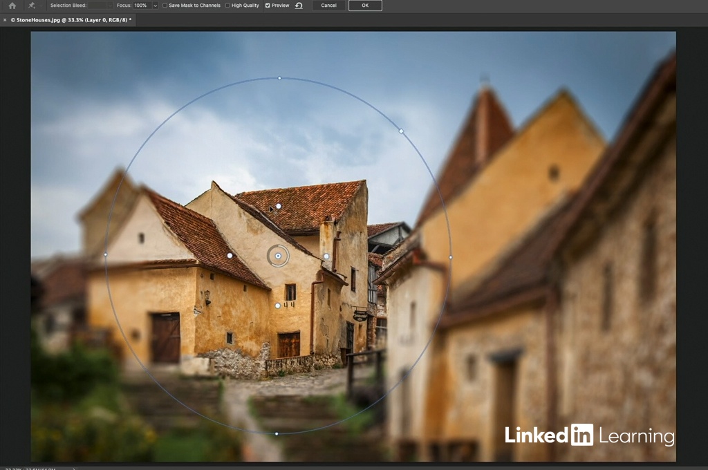708x470 pixels.
Task: Enable Save Mask to Channels checkbox
Action: click(165, 6)
